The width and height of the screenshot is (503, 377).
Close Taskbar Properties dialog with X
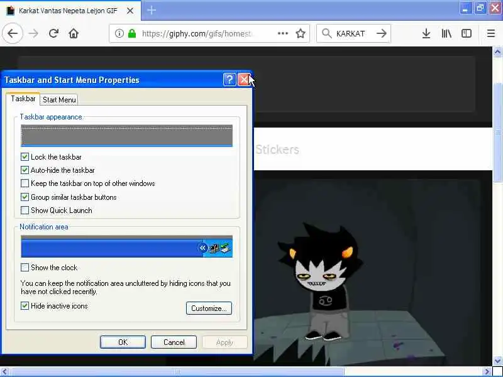(x=243, y=80)
